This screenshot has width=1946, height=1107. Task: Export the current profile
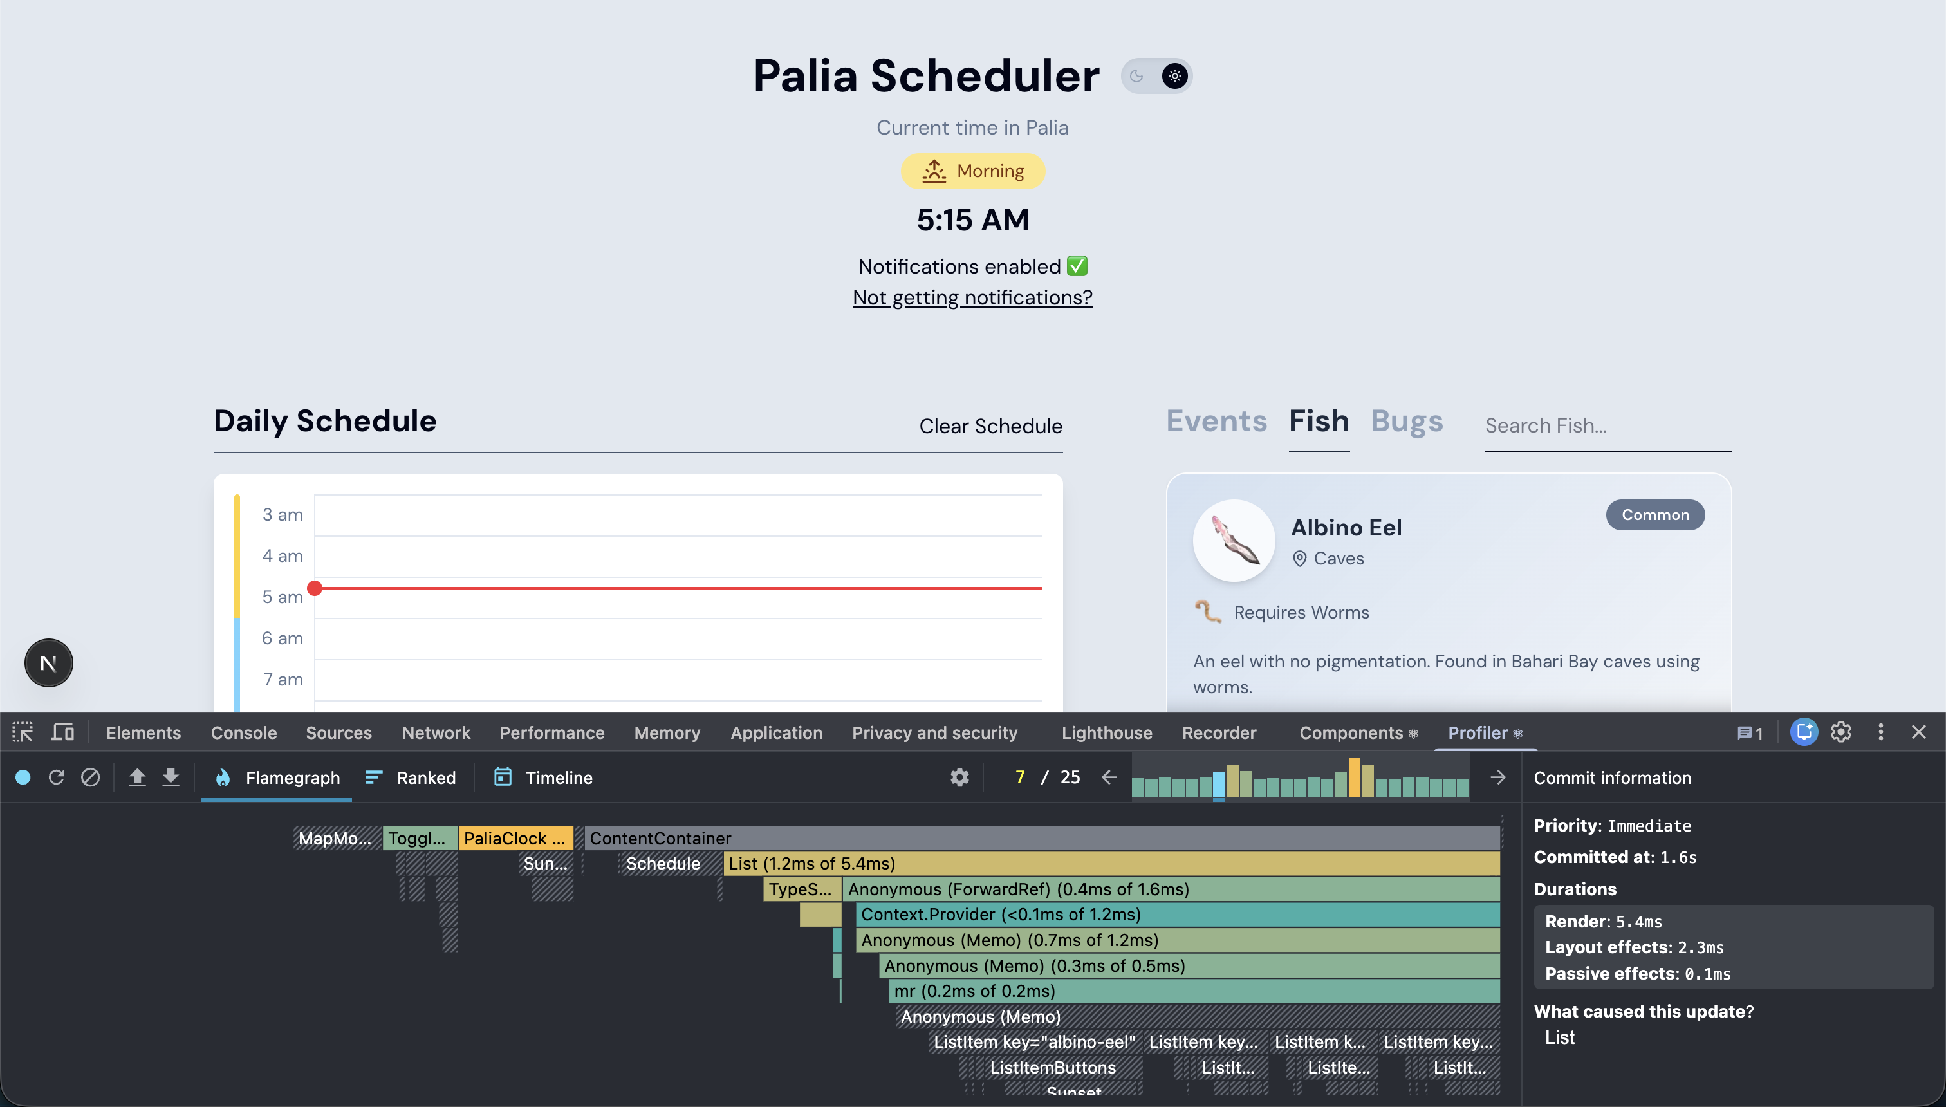[171, 777]
